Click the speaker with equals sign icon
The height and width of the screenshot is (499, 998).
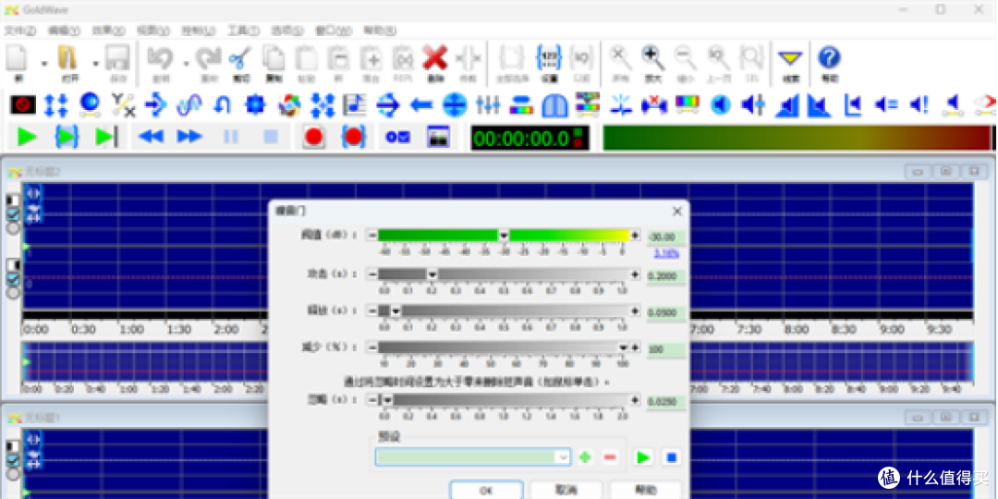(x=886, y=104)
